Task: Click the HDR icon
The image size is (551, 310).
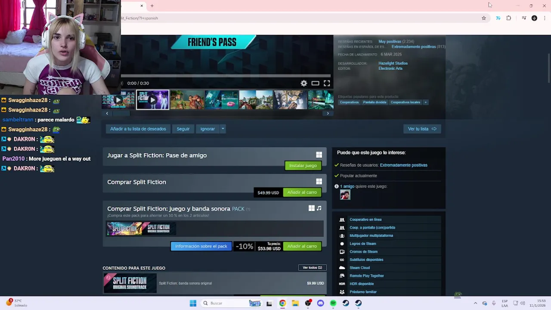Action: point(342,284)
